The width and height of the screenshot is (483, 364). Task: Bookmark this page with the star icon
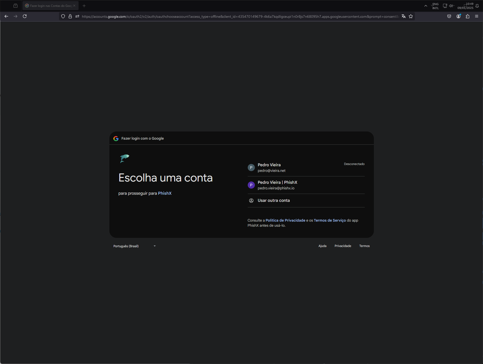coord(411,16)
